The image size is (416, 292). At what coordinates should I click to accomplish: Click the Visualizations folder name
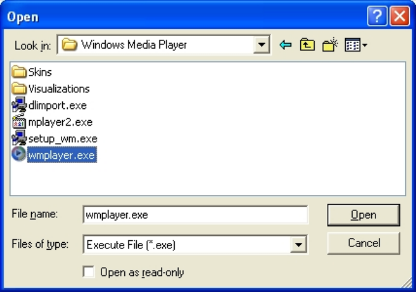point(59,89)
